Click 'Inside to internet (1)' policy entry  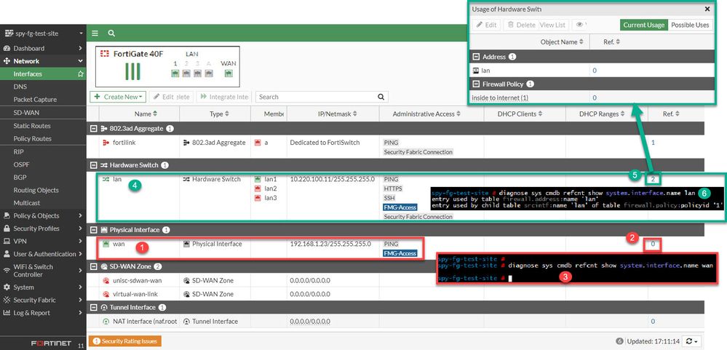500,98
